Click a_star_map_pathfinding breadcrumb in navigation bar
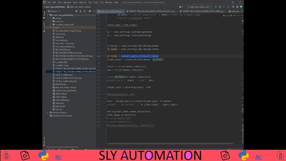Image resolution: width=286 pixels, height=161 pixels. (x=55, y=7)
